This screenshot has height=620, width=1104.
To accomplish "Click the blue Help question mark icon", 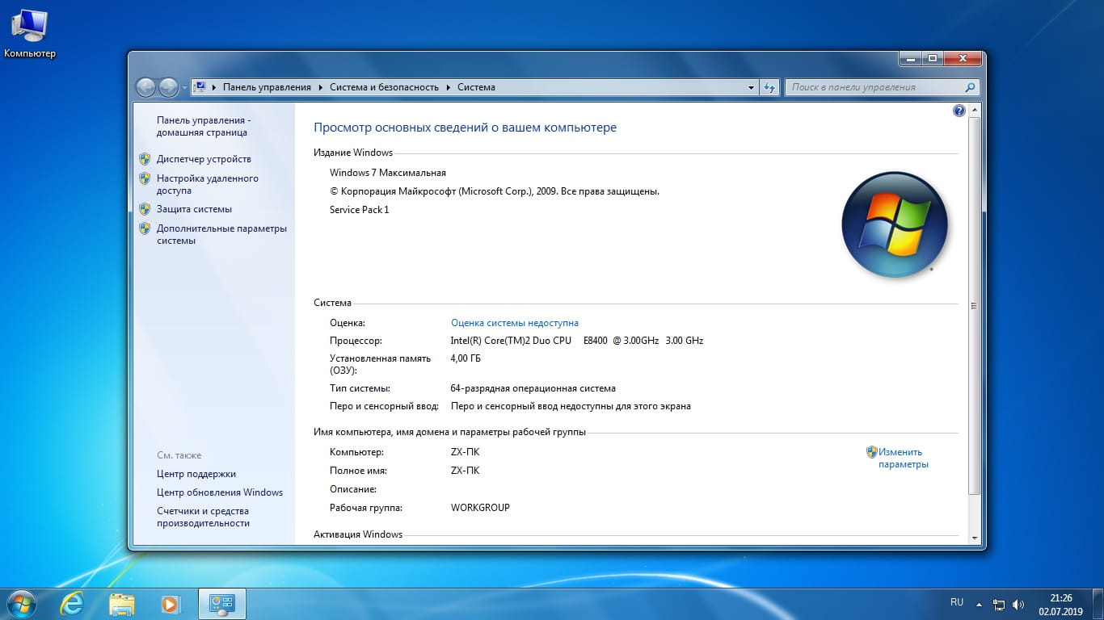I will click(x=959, y=111).
